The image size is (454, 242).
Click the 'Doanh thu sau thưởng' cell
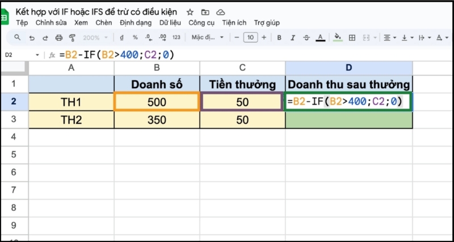pos(349,84)
